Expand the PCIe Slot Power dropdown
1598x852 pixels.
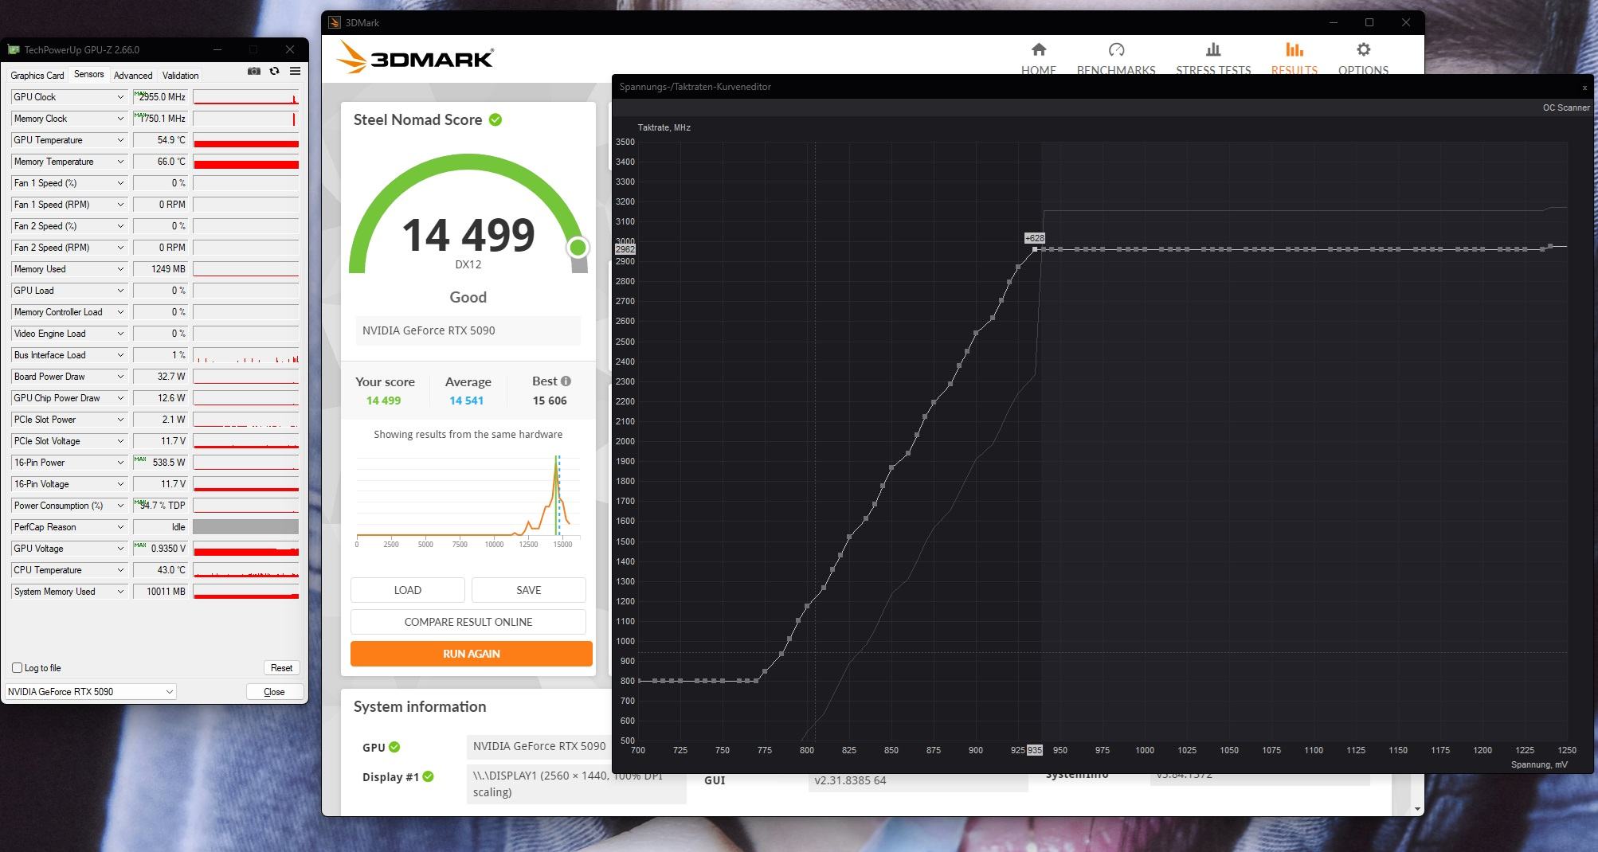[x=120, y=420]
